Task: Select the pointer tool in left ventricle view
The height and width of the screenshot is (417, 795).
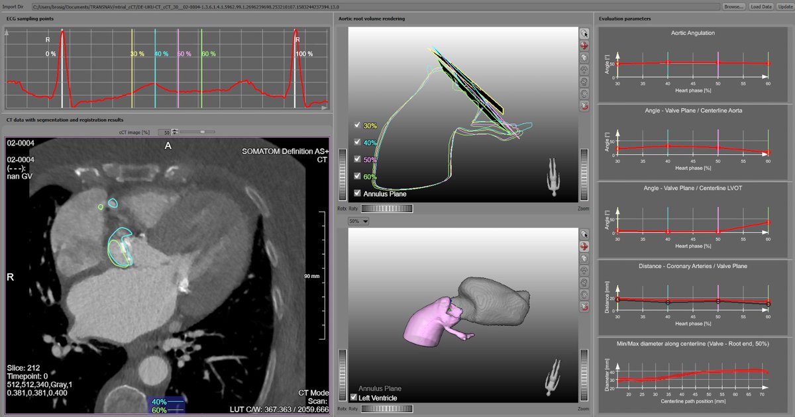Action: tap(584, 234)
